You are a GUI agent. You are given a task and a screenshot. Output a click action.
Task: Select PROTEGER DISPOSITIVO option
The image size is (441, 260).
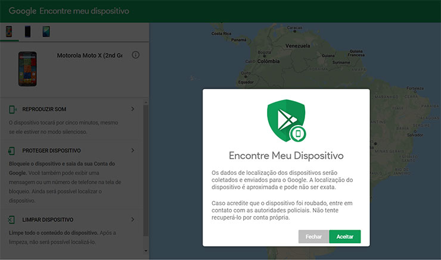tap(51, 151)
